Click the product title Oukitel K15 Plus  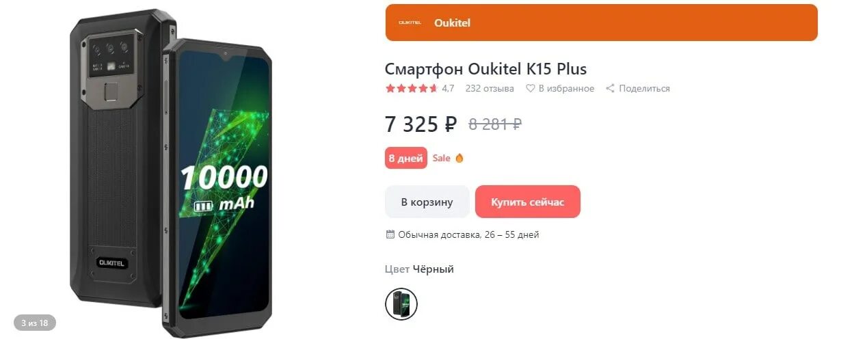tap(486, 68)
